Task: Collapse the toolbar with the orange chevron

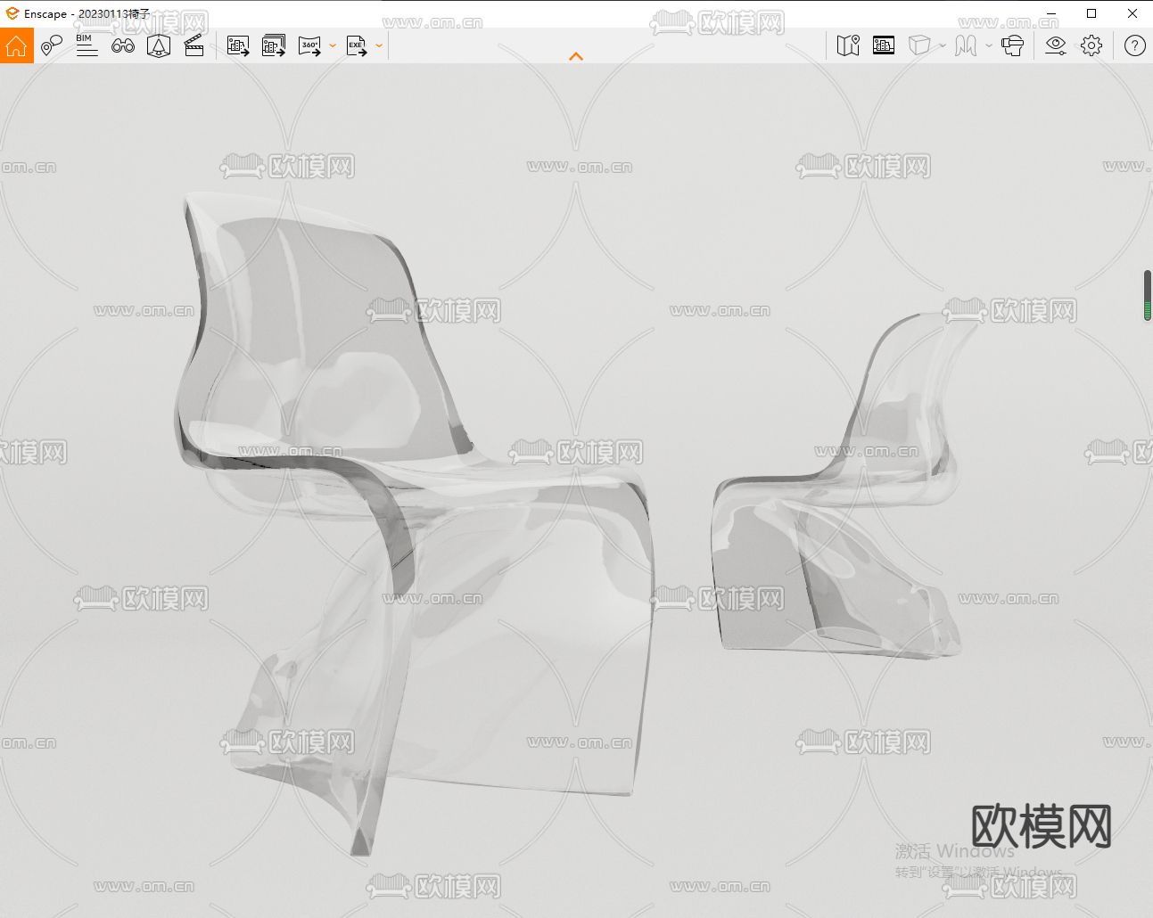Action: tap(576, 56)
